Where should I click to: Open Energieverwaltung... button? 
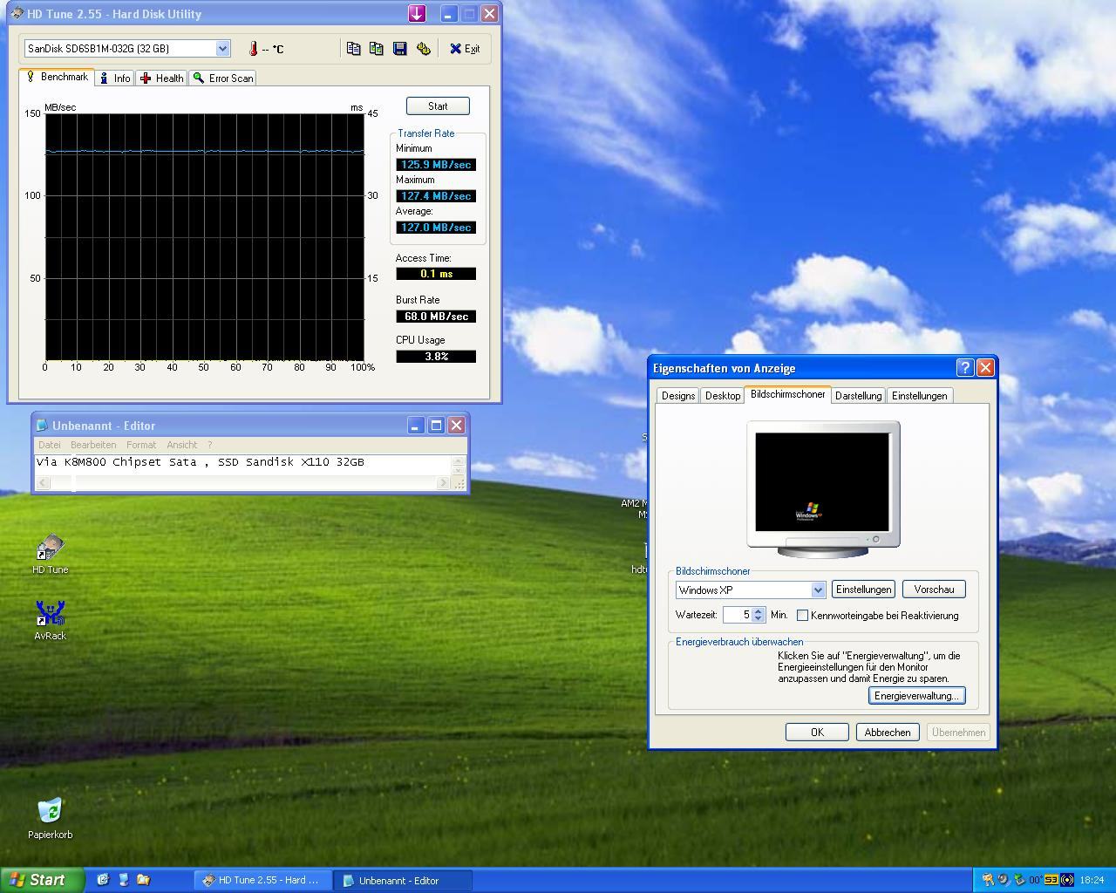916,695
